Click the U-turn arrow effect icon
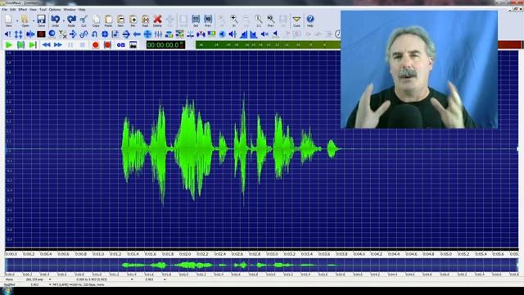The width and height of the screenshot is (524, 295). tap(94, 34)
